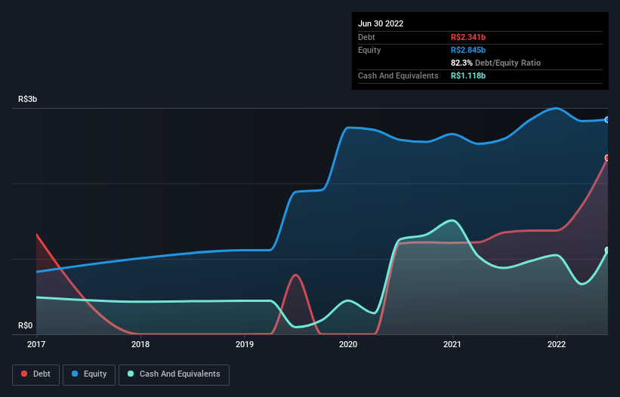This screenshot has height=397, width=620.
Task: Click the Debt row label in tooltip
Action: point(366,37)
